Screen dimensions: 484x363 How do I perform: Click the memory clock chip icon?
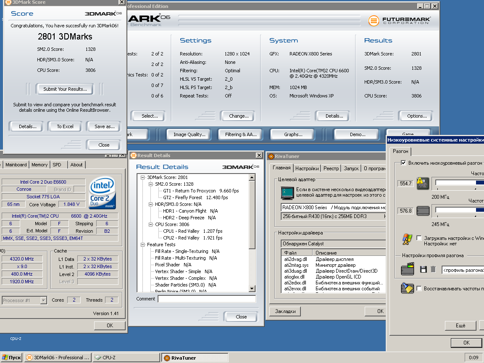(423, 211)
